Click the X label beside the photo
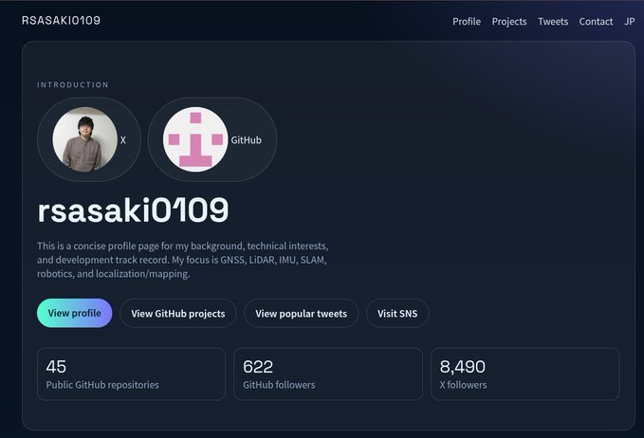644x438 pixels. click(122, 140)
